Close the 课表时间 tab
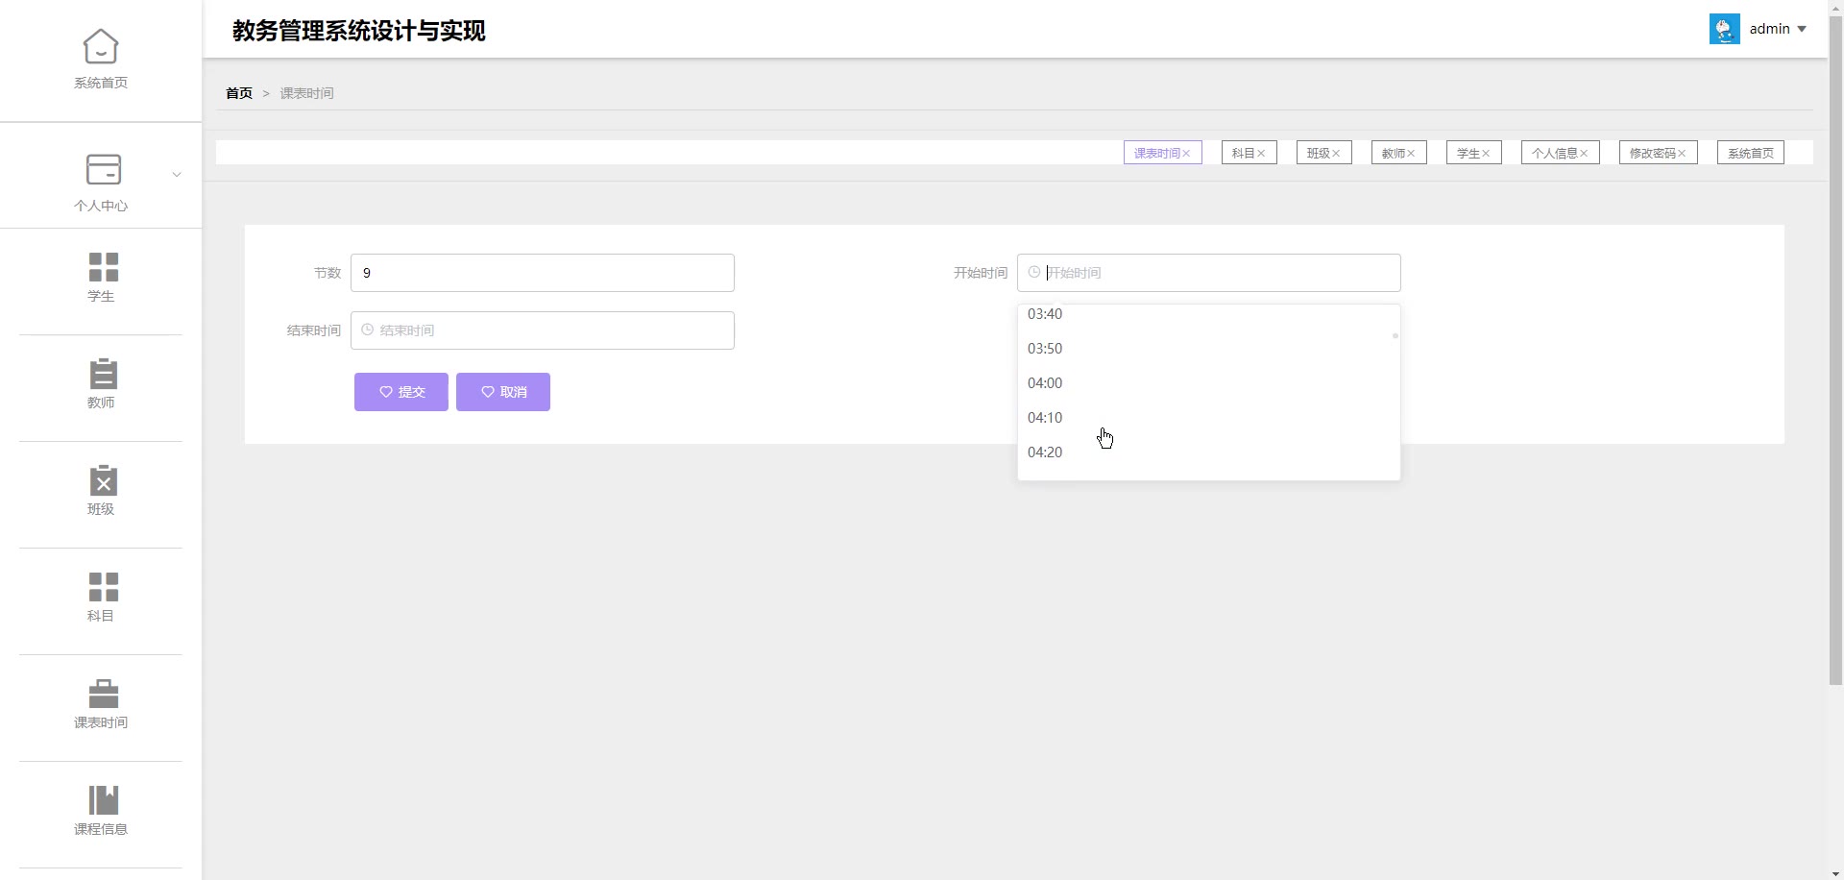 coord(1186,153)
